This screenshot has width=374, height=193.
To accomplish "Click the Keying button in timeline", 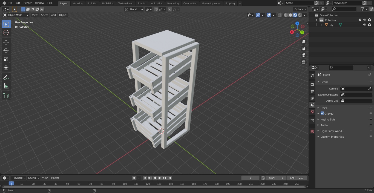I will (x=33, y=178).
